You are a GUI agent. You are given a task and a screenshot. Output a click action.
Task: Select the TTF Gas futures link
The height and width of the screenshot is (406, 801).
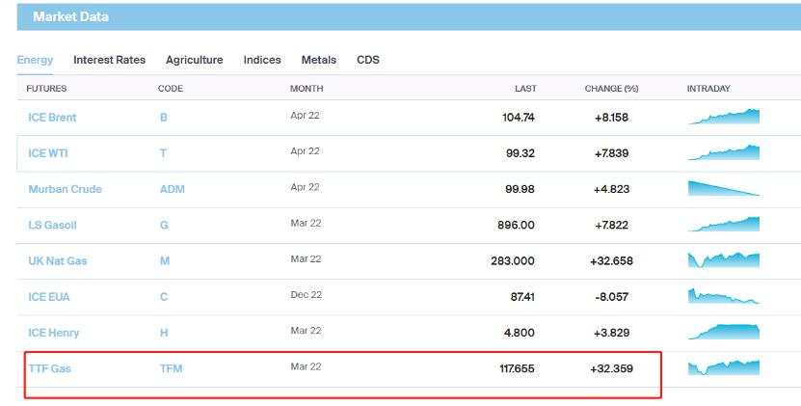[49, 368]
